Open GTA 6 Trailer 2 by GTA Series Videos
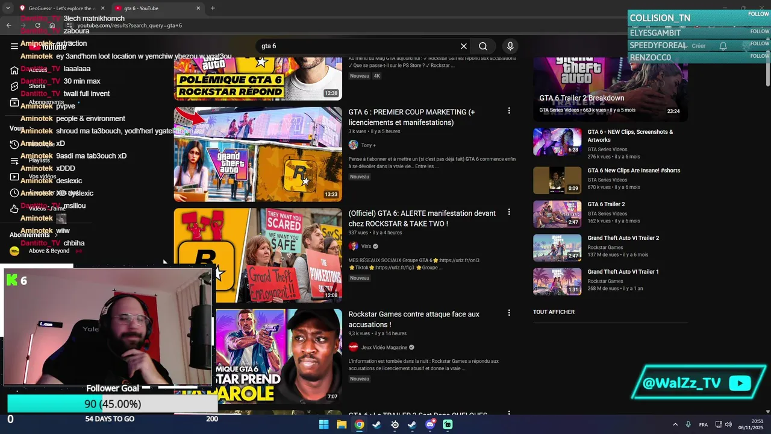771x434 pixels. pyautogui.click(x=606, y=204)
